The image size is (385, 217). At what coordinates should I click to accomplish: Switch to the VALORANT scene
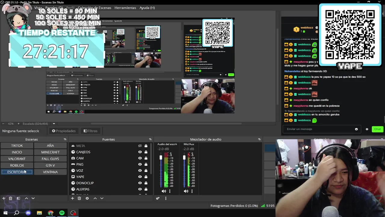point(17,159)
